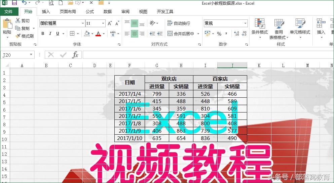This screenshot has height=183, width=334.
Task: Open the 套用表格格式 table format gallery
Action: pos(279,29)
